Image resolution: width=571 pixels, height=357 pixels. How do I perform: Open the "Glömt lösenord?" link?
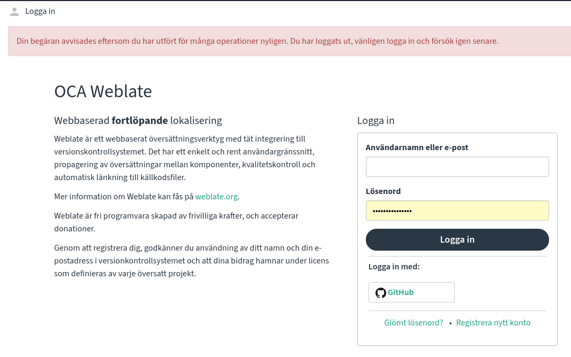click(x=414, y=323)
